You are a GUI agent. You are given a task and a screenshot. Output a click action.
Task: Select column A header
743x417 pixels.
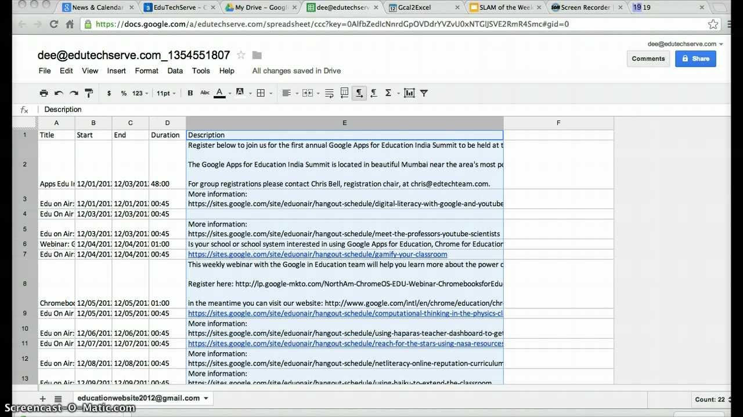point(56,123)
